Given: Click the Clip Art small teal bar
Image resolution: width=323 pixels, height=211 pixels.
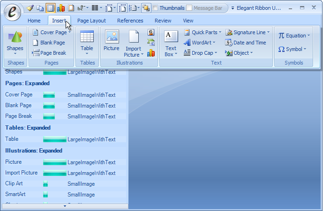Looking at the screenshot, I should 45,184.
